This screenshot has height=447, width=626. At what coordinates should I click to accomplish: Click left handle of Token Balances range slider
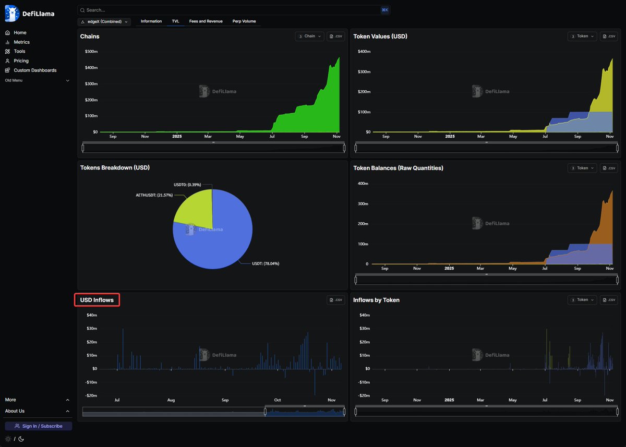356,280
